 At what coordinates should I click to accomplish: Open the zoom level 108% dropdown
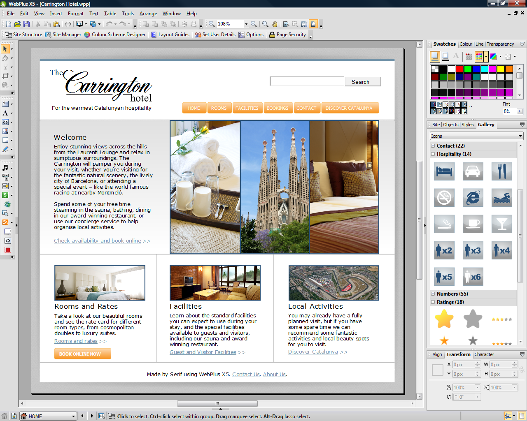pyautogui.click(x=246, y=24)
